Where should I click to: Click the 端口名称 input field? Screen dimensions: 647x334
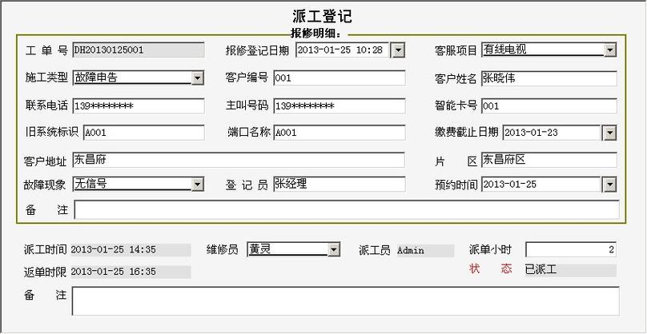pos(340,133)
